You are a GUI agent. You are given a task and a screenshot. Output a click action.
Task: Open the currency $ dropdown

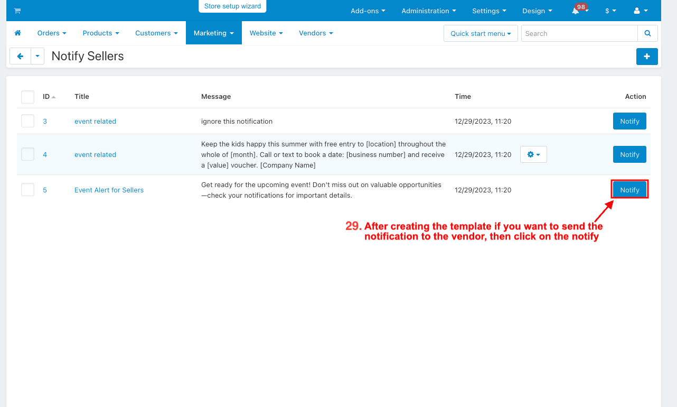610,11
